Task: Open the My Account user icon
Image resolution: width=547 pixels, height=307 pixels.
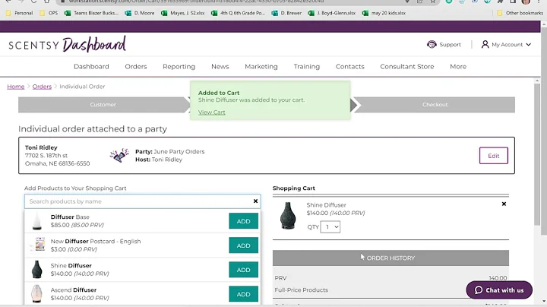Action: (485, 44)
